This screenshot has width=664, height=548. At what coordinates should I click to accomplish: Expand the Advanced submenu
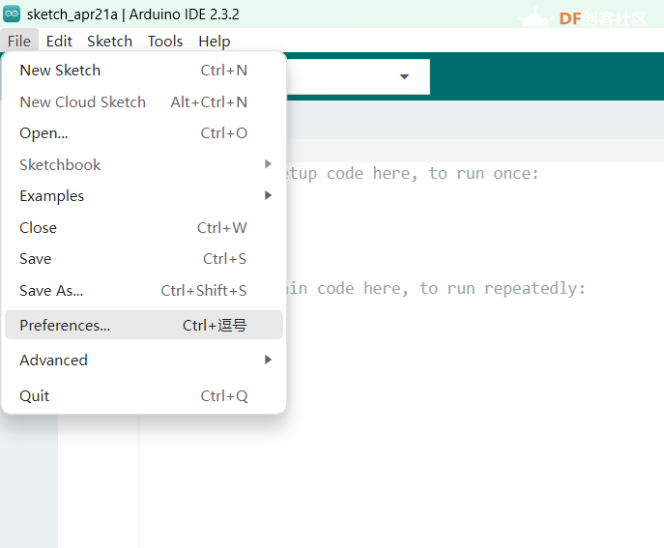click(144, 360)
